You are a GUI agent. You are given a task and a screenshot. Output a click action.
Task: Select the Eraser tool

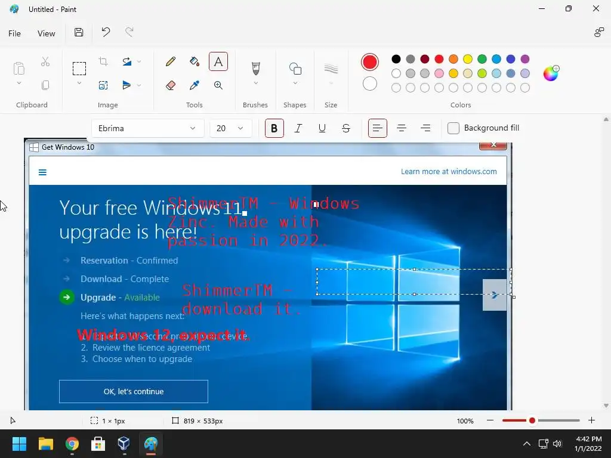click(170, 85)
